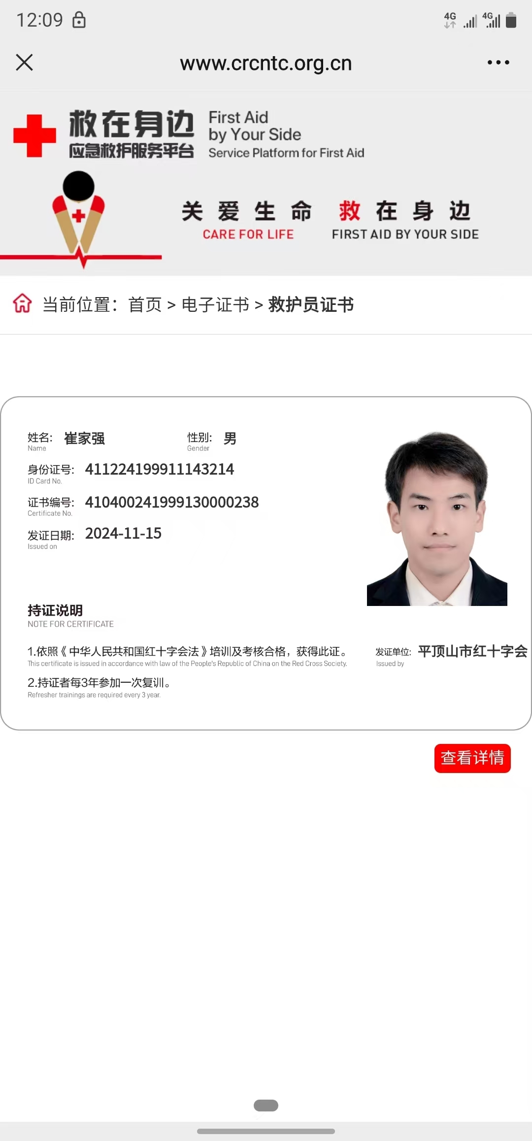The height and width of the screenshot is (1141, 532).
Task: Tap the certificate number 41040024199913000​0238
Action: [x=172, y=502]
